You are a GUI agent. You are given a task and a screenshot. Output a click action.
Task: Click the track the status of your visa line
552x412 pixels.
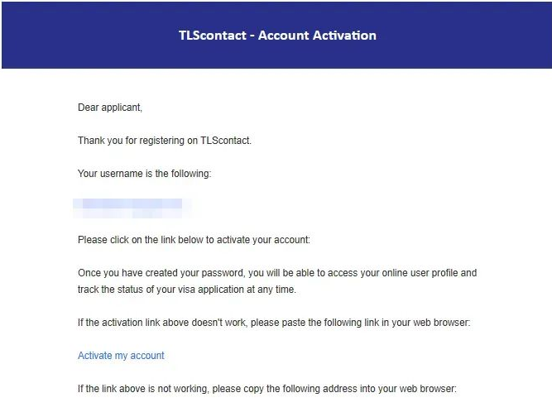187,290
